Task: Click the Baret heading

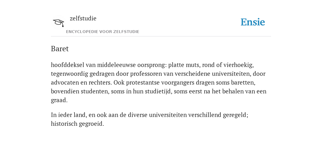Action: 60,49
